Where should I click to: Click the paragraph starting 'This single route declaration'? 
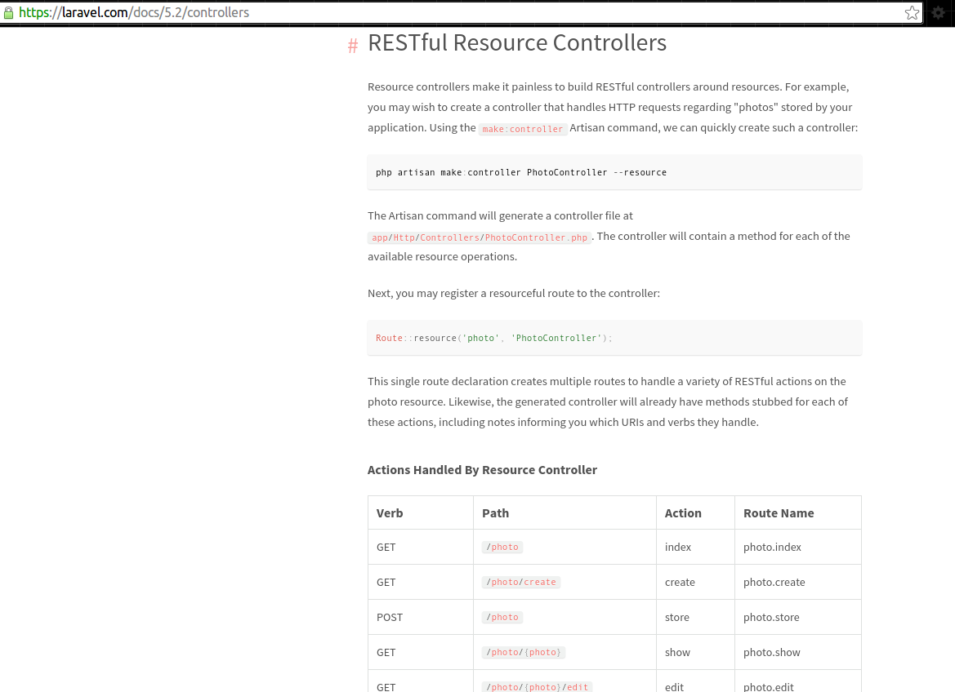pos(609,401)
